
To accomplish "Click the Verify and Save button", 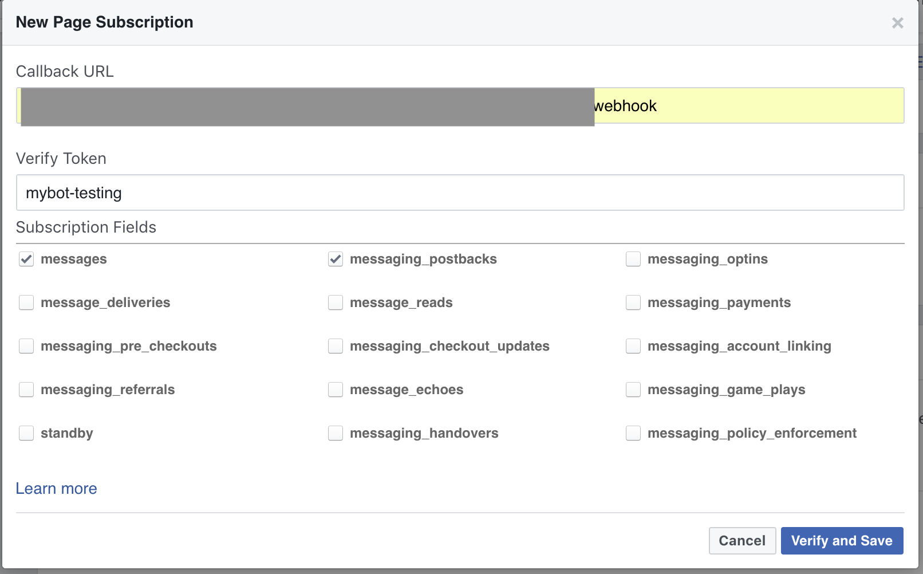I will point(842,540).
